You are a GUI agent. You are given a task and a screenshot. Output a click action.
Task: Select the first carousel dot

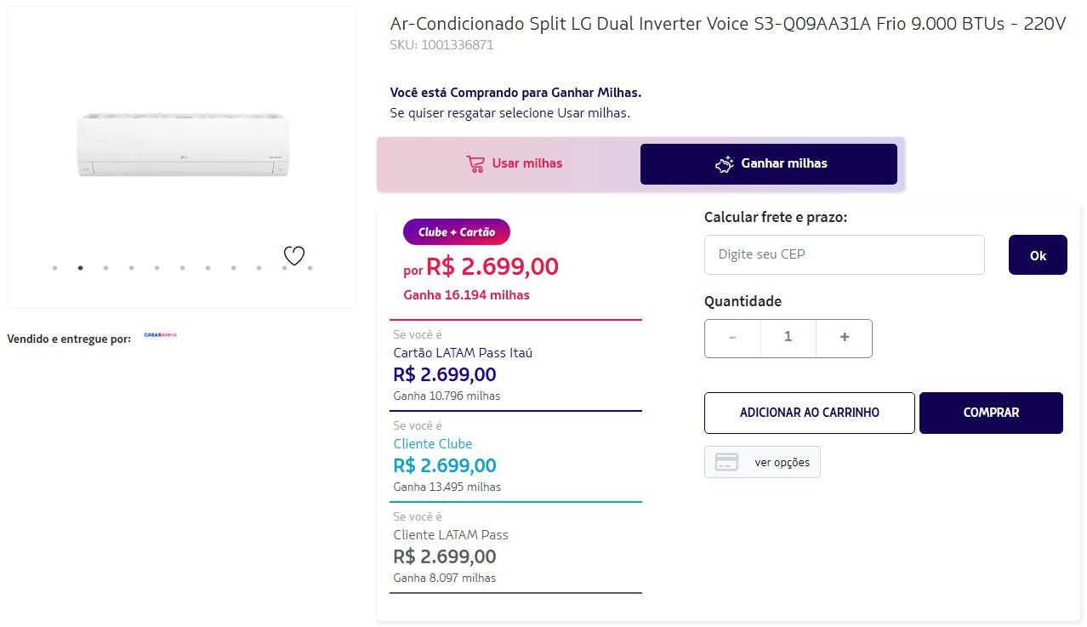pos(54,268)
